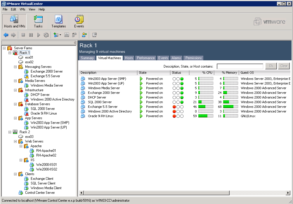Collapse the Database Servers group
This screenshot has height=204, width=293.
click(x=15, y=104)
